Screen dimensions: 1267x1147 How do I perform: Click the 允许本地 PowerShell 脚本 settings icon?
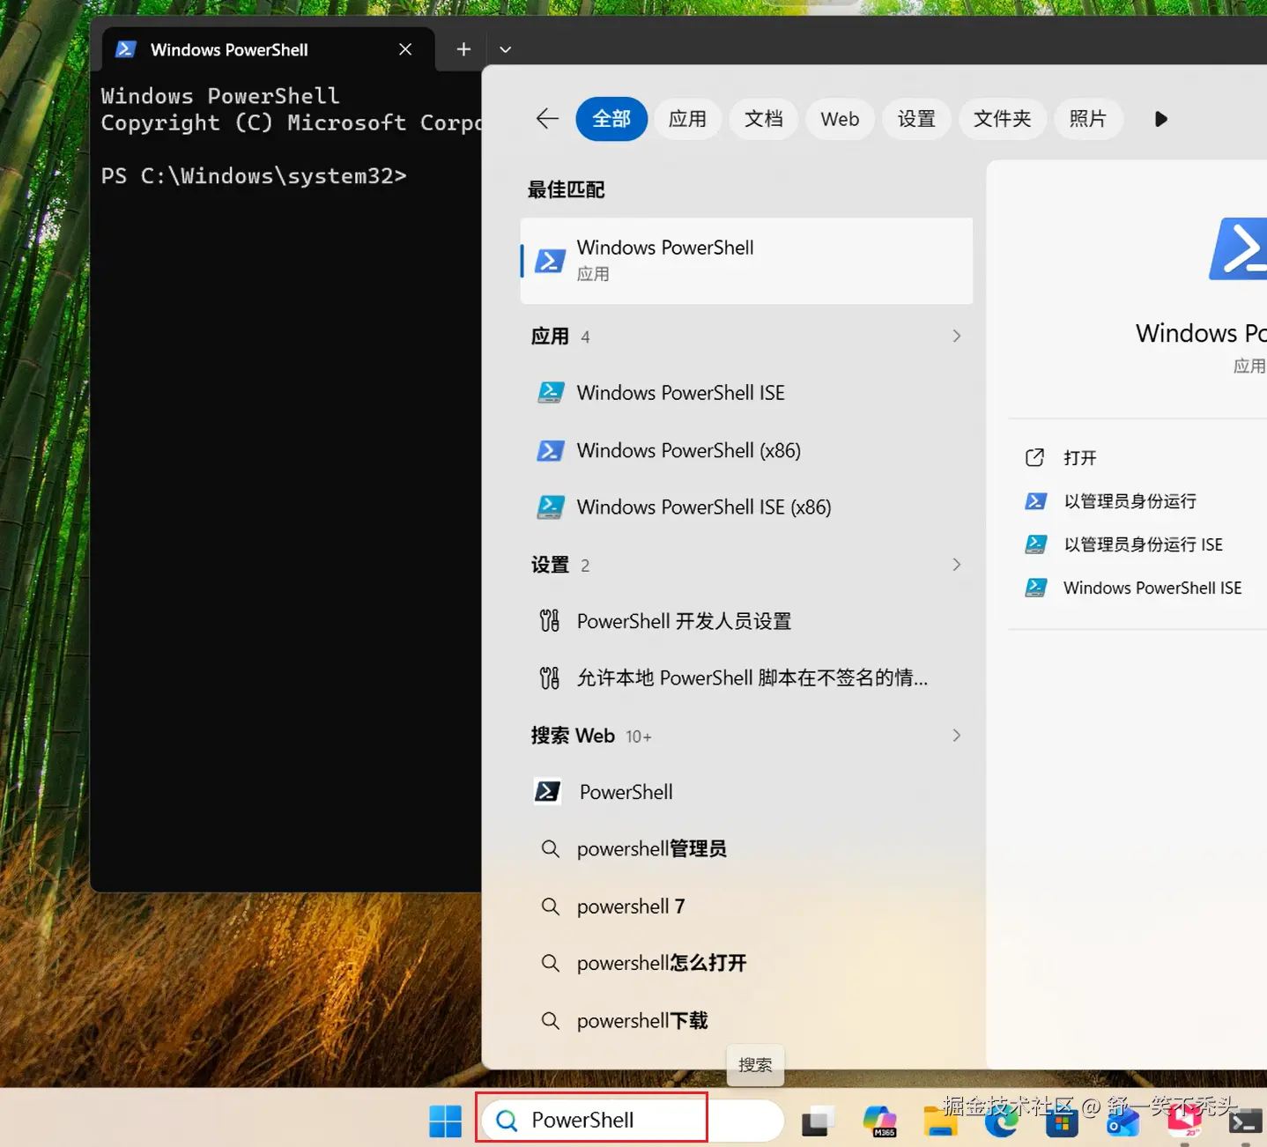tap(550, 678)
